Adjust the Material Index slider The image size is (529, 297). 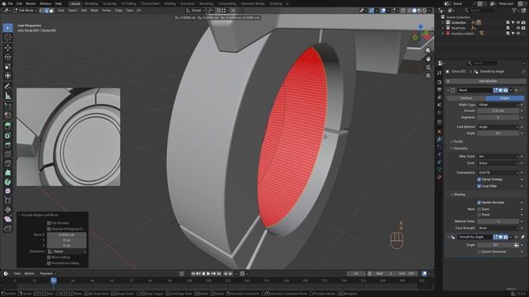click(498, 221)
